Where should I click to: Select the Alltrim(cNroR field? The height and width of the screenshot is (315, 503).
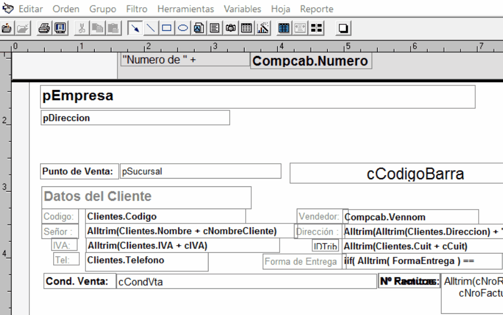pos(472,293)
